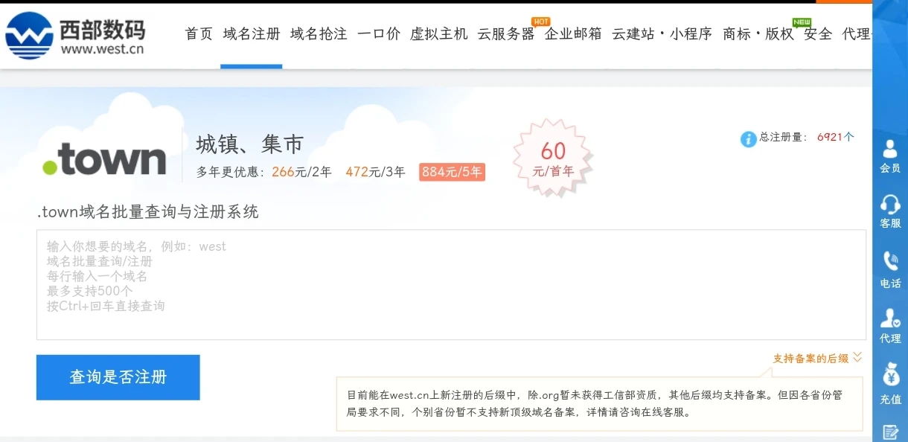This screenshot has height=442, width=908.
Task: Select the 884元/5年 price option
Action: [452, 172]
